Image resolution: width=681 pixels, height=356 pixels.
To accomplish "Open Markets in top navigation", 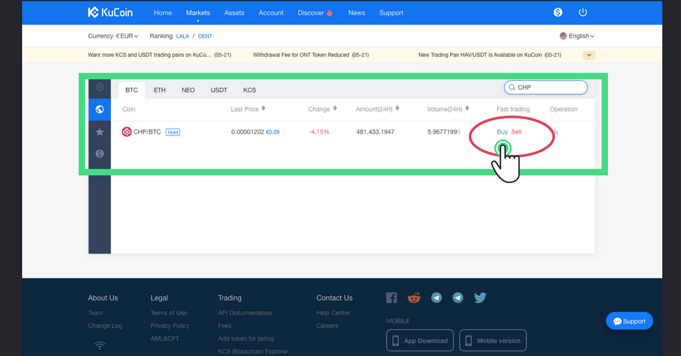I will 198,12.
